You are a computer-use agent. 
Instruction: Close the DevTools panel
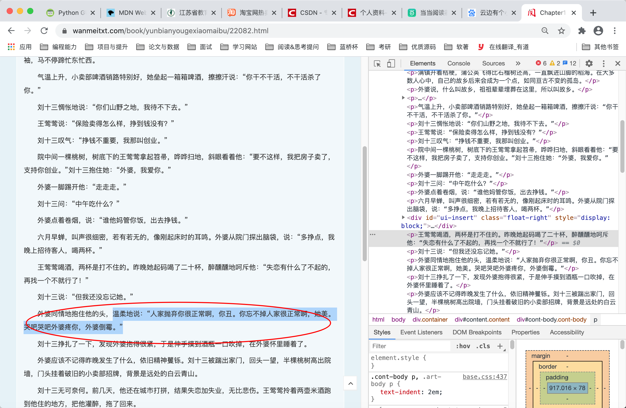[618, 63]
